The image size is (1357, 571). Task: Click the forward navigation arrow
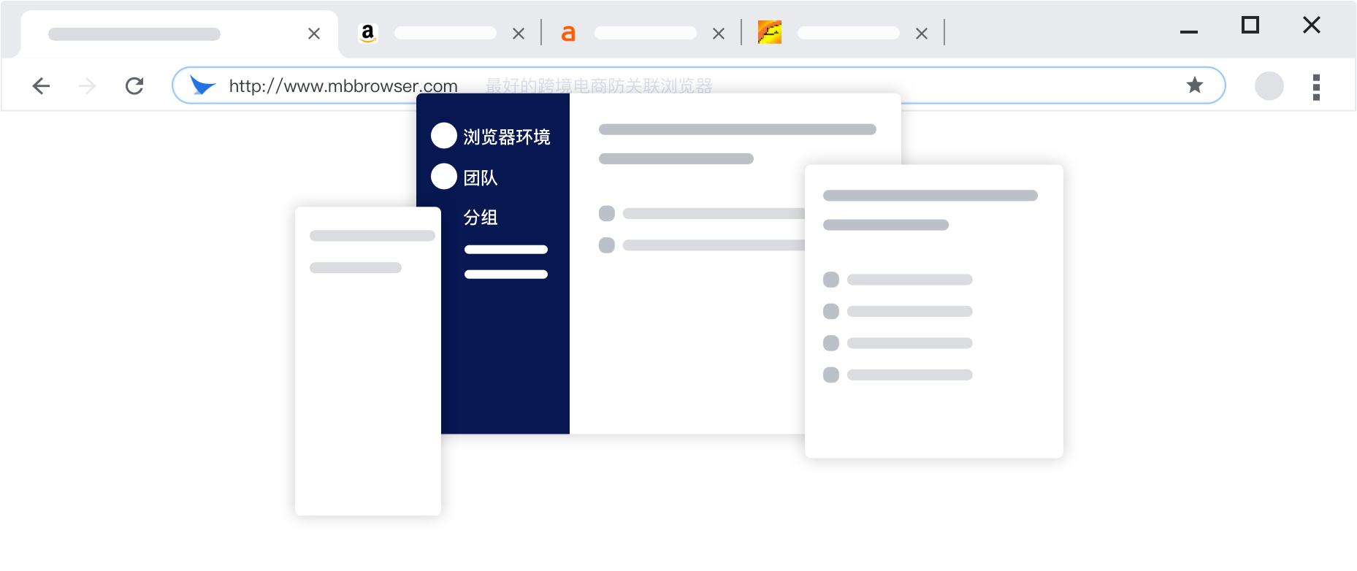[x=88, y=86]
